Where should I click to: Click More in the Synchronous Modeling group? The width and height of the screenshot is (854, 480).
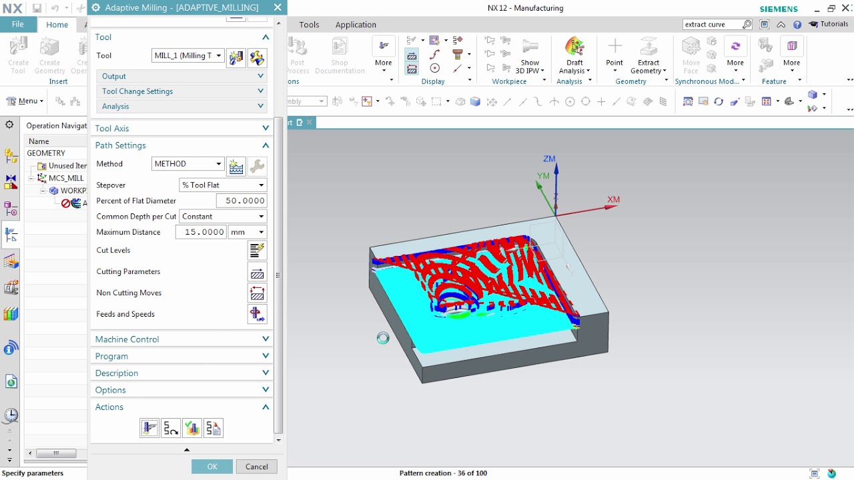coord(735,53)
